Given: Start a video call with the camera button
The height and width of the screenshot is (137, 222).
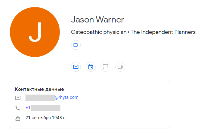Looking at the screenshot, I should coord(120,67).
